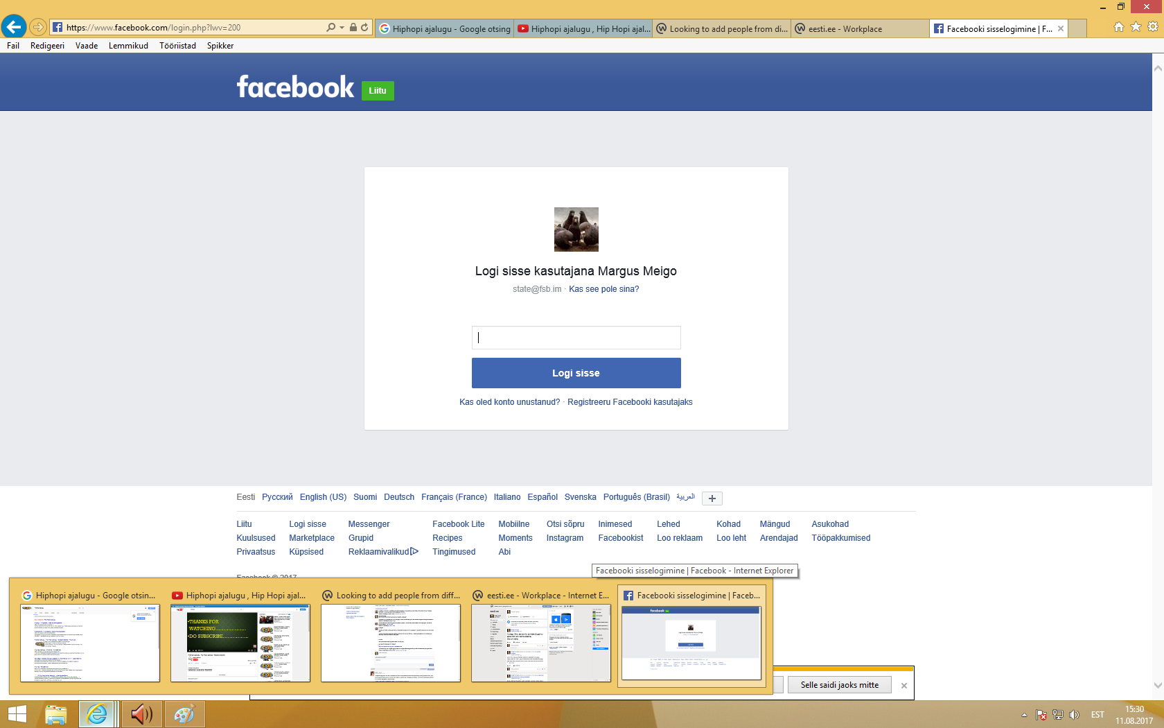
Task: Click Registreeru Facebooki kasutajaks link
Action: [630, 402]
